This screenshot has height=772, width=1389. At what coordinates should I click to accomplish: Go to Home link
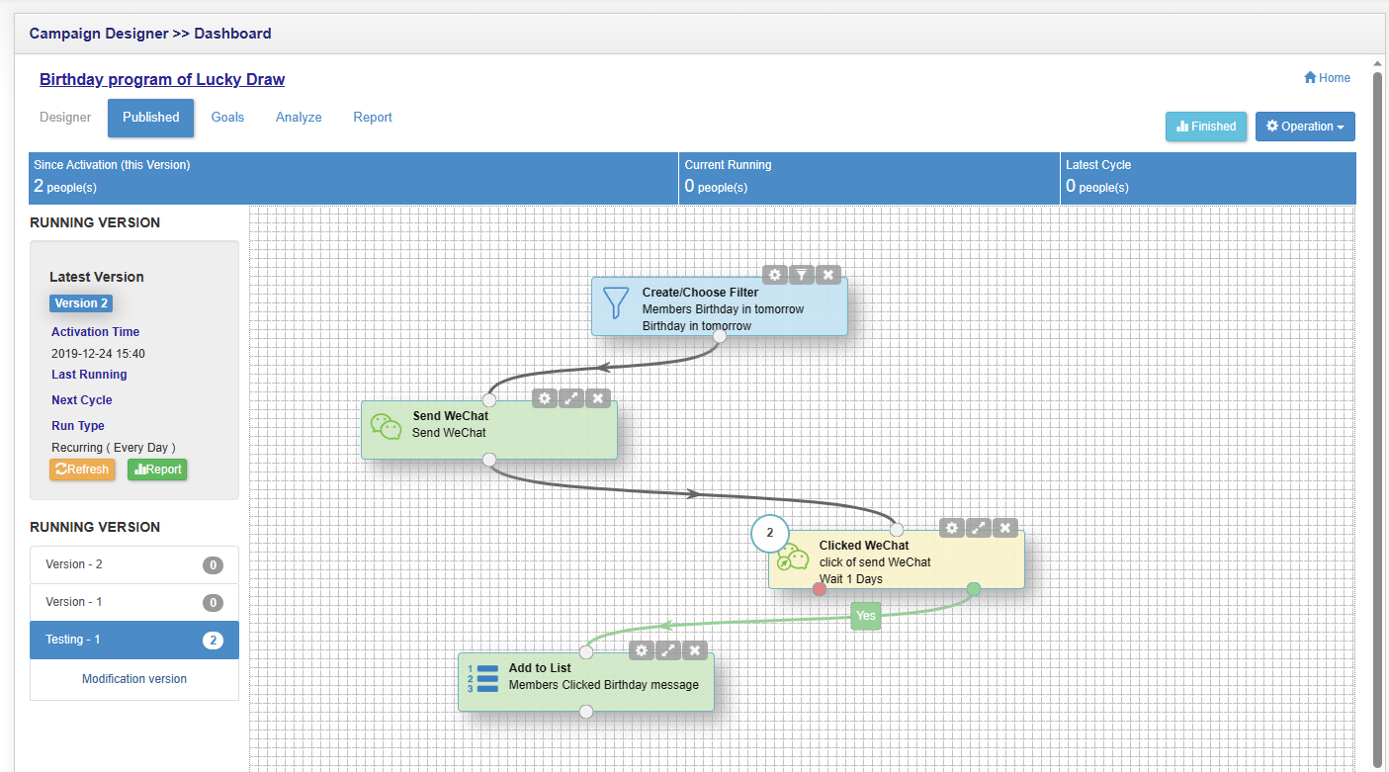1327,78
